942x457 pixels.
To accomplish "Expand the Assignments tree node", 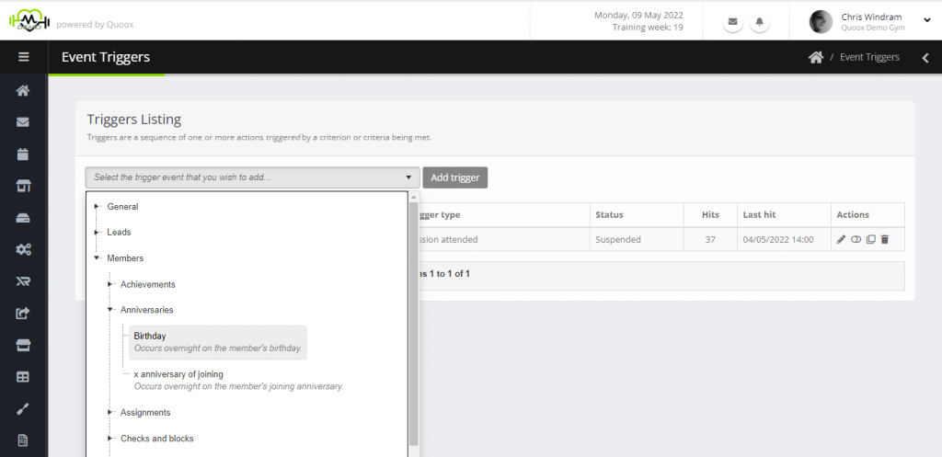I will (110, 413).
